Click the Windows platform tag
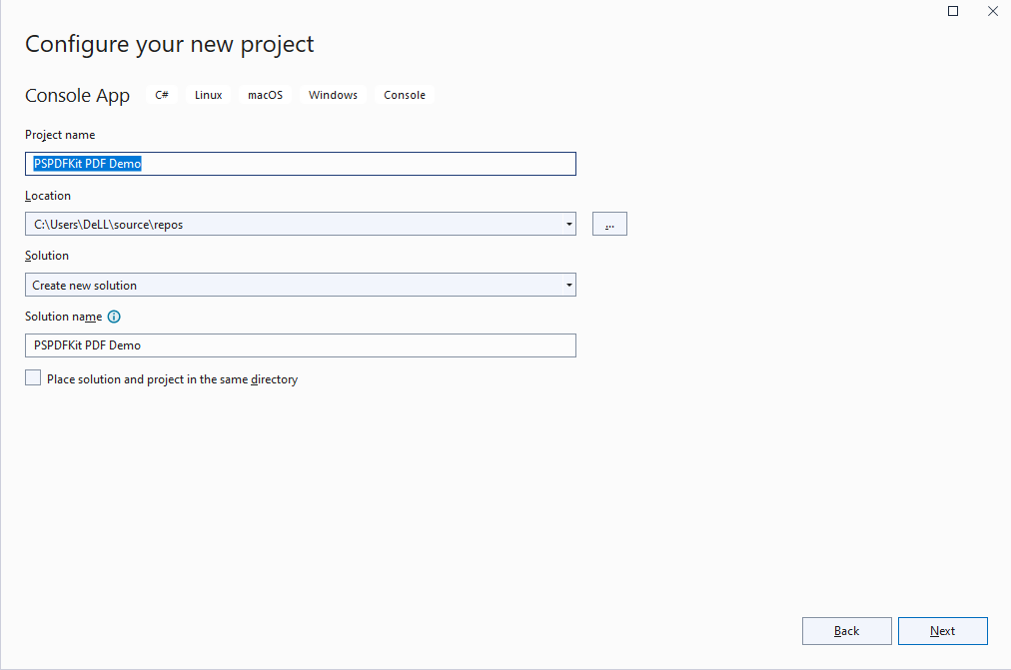Screen dimensions: 1011x670 tap(333, 95)
